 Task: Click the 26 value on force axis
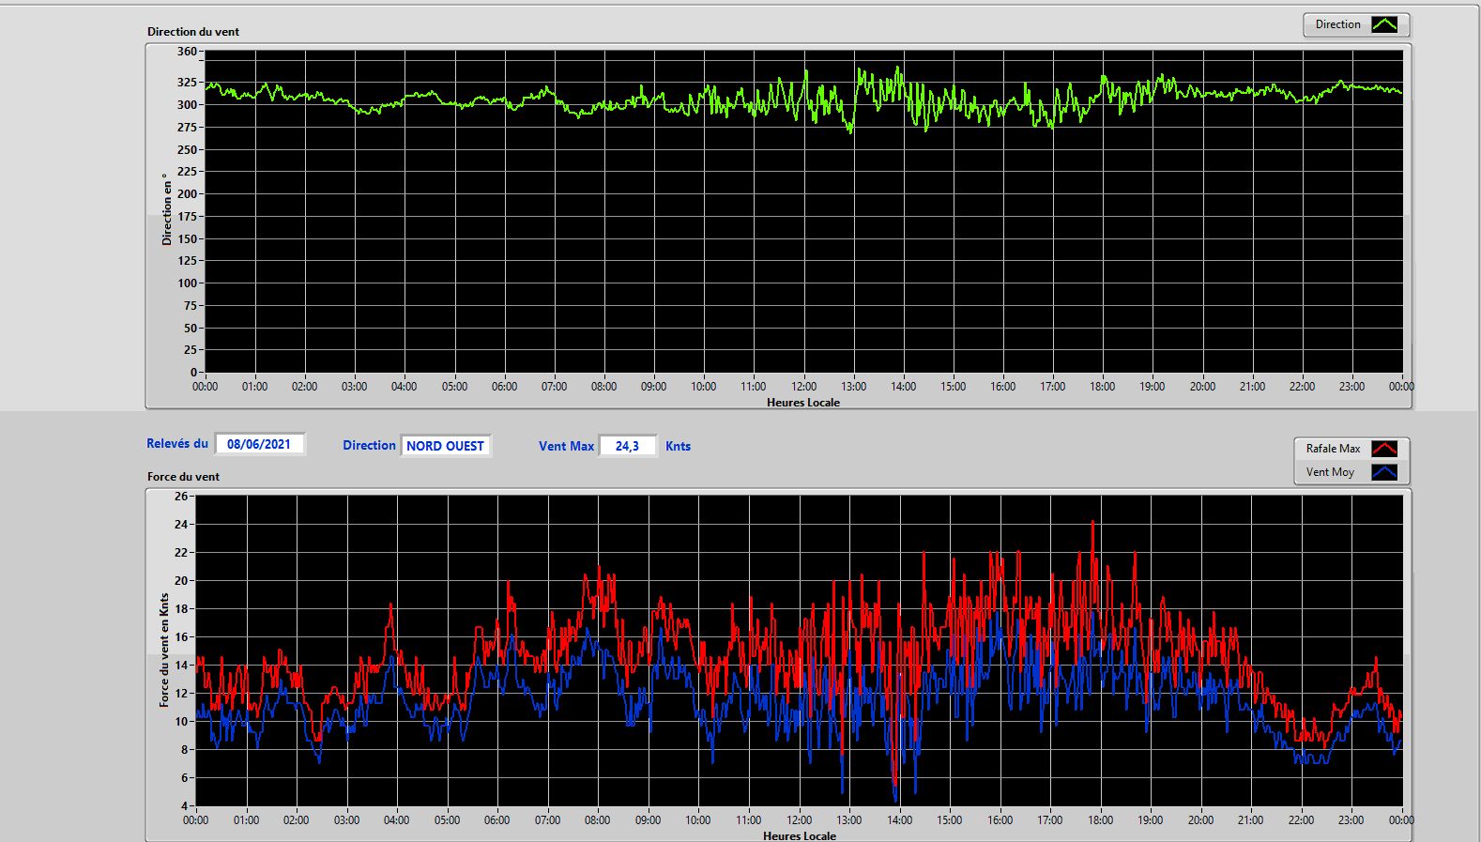pos(181,497)
